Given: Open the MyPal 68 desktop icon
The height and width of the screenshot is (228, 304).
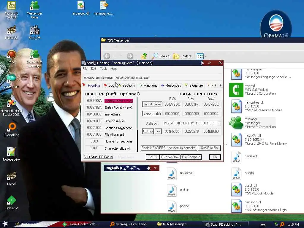Looking at the screenshot, I should point(11,33).
